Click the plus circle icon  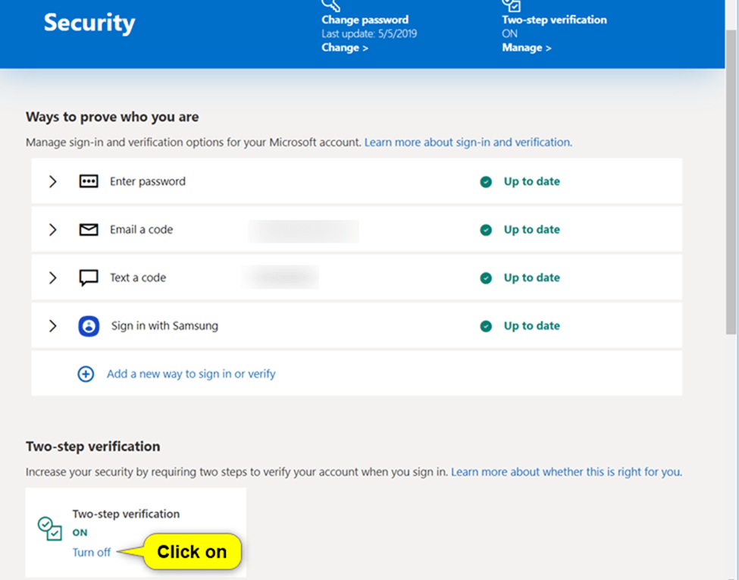[x=86, y=374]
